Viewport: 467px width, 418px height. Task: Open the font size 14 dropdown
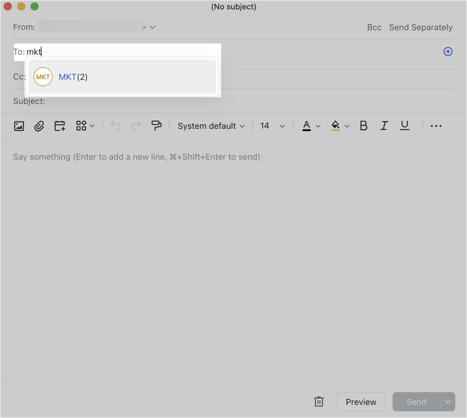(x=272, y=126)
